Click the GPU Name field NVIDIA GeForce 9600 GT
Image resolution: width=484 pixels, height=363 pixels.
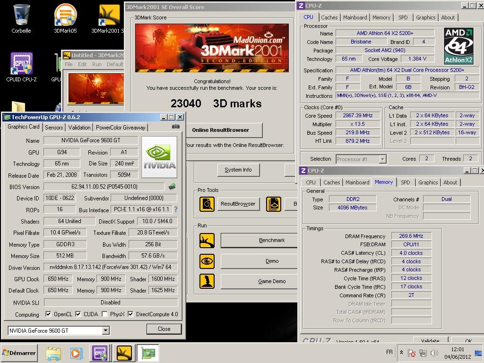(91, 140)
